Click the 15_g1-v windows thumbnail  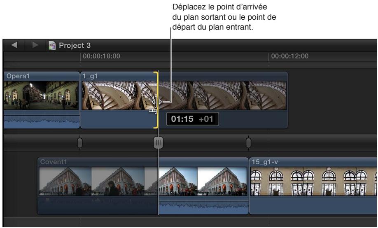pos(313,181)
